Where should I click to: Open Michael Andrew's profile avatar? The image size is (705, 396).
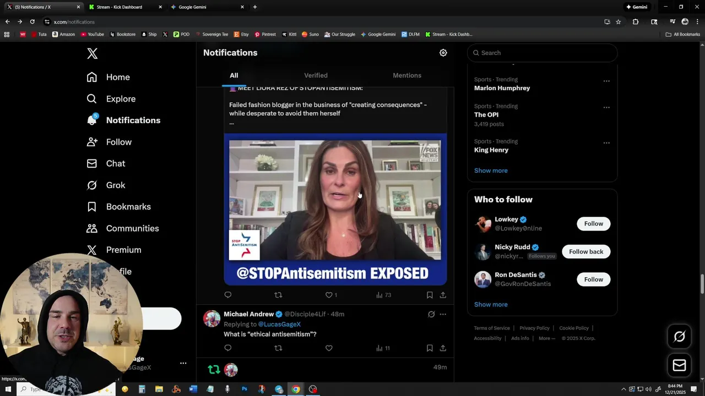[x=212, y=318]
